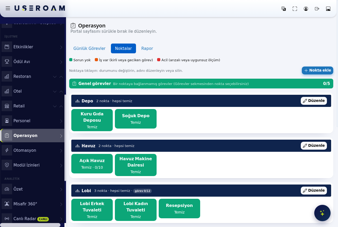Click the sidebar horizontal scrollbar
The height and width of the screenshot is (227, 338).
(x=30, y=225)
